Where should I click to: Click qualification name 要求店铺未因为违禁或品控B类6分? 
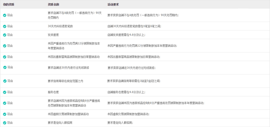(74, 103)
